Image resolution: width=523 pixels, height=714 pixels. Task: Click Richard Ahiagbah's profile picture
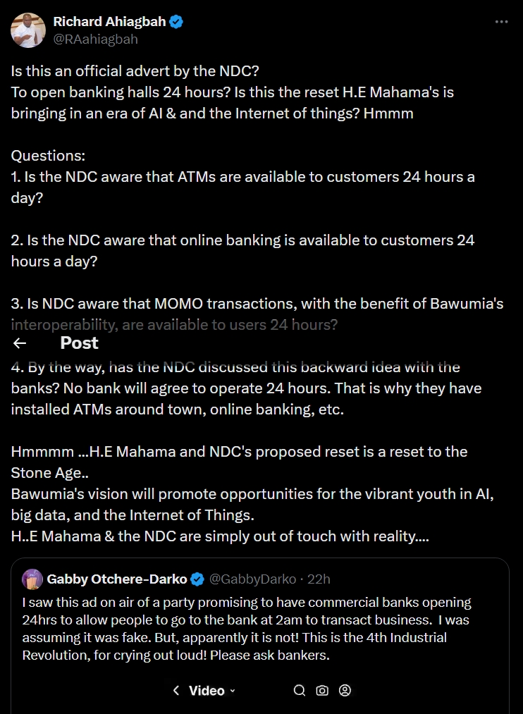28,30
